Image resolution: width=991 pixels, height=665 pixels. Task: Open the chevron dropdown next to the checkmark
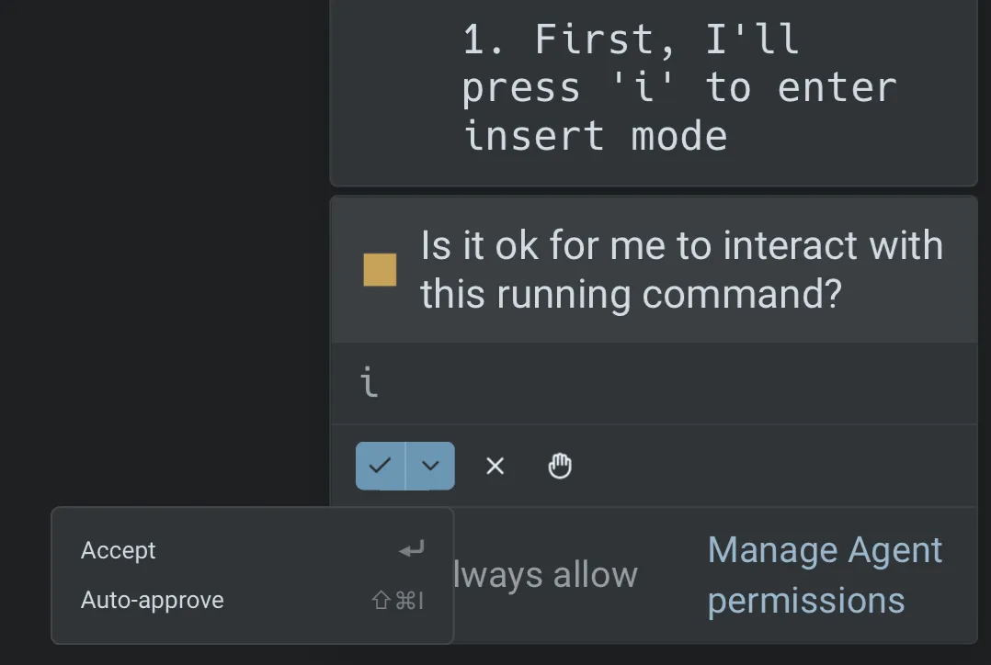(x=429, y=466)
